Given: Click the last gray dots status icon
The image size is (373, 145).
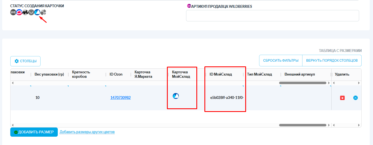Looking at the screenshot, I should [x=43, y=12].
